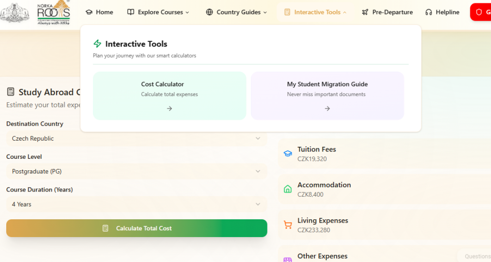
Task: Click the Questions widget at bottom right
Action: [x=475, y=256]
